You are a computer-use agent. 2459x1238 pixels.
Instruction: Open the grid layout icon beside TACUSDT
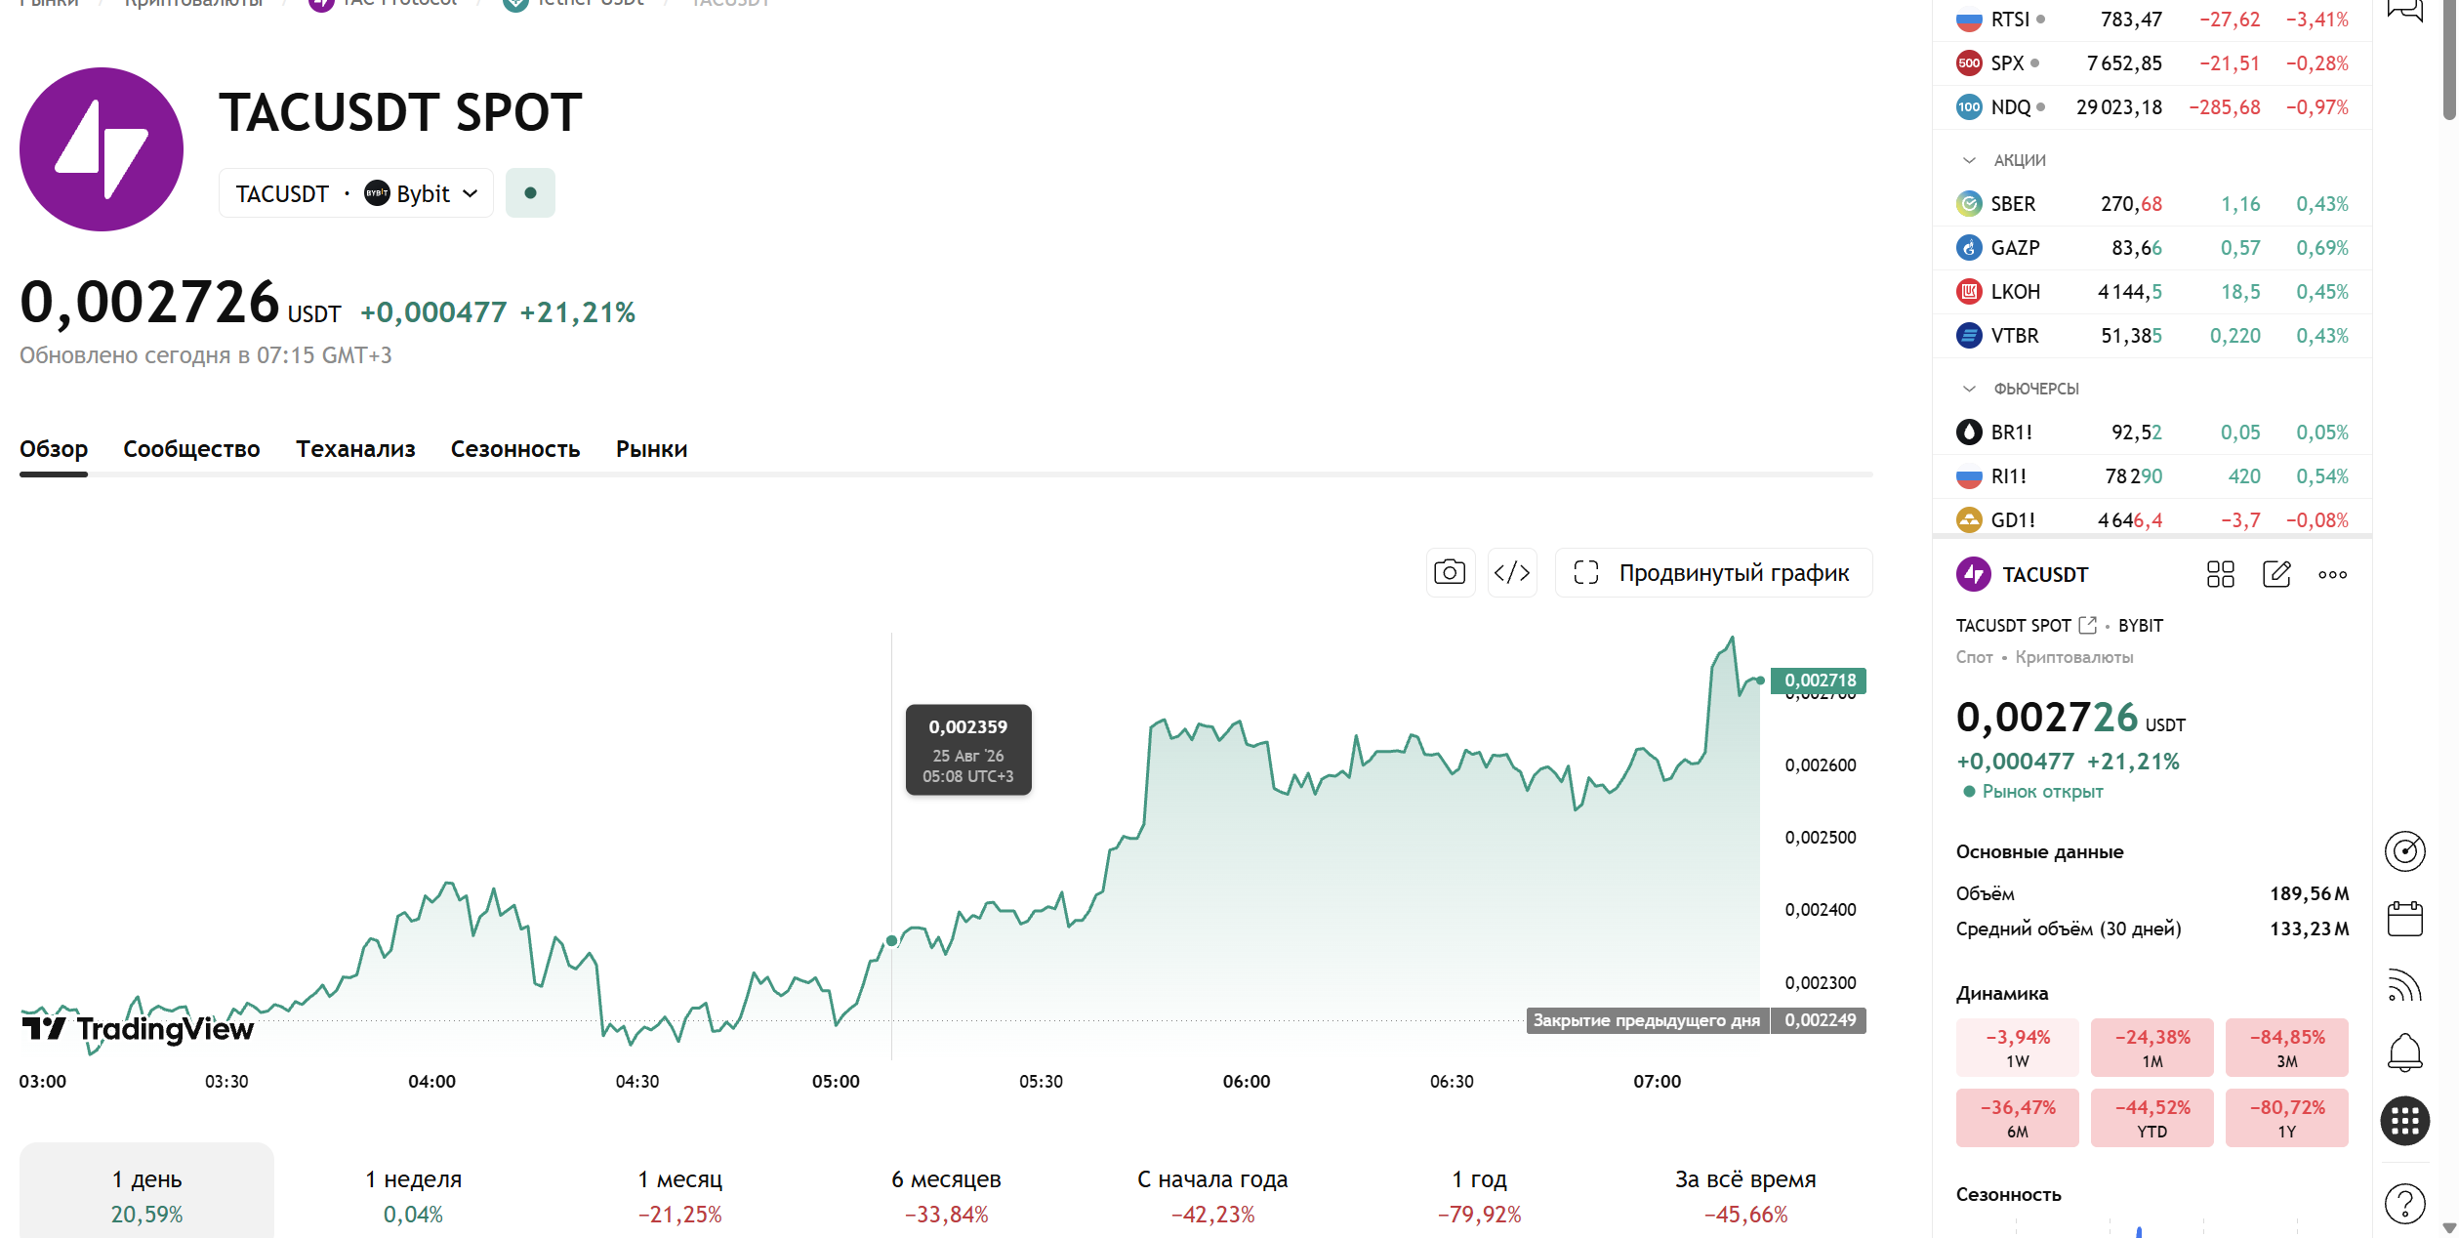(2220, 574)
